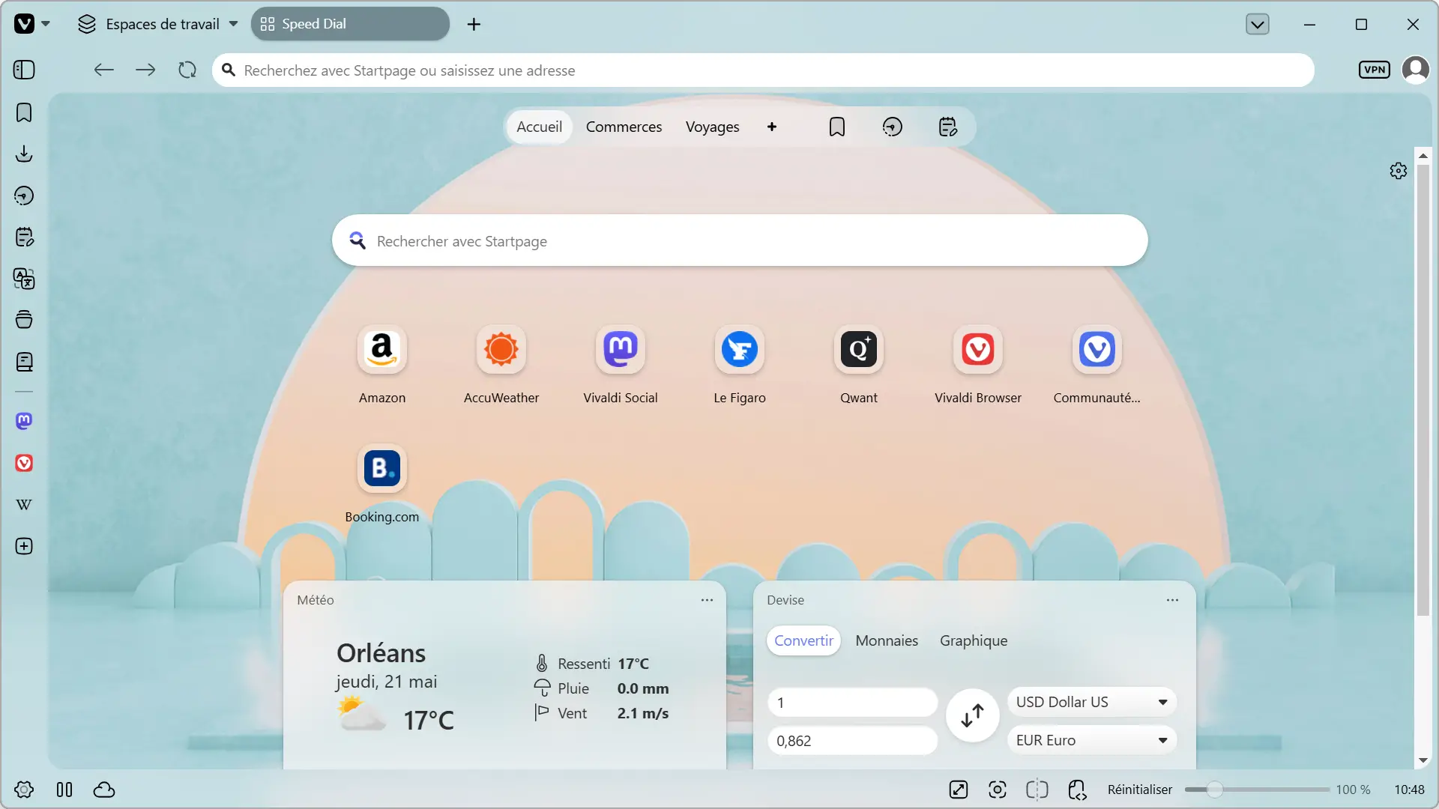Open History from start page navigation
The image size is (1439, 809).
click(893, 127)
